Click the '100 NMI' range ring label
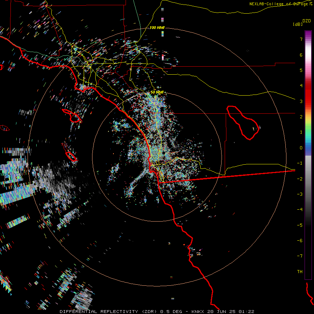 click(157, 28)
